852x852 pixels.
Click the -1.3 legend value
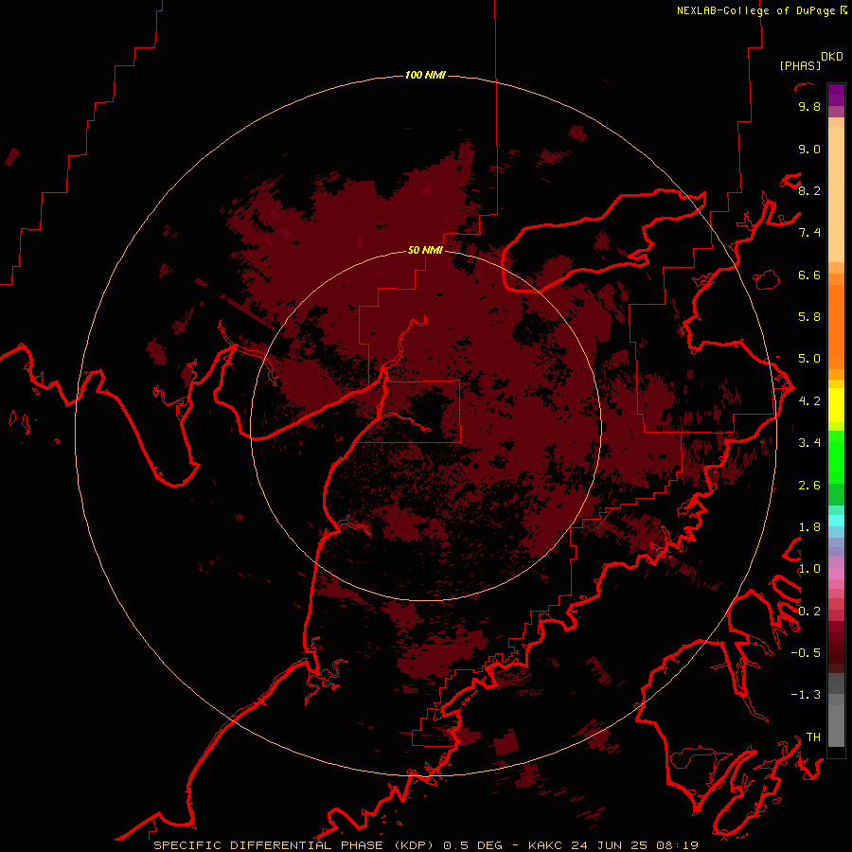tap(806, 695)
